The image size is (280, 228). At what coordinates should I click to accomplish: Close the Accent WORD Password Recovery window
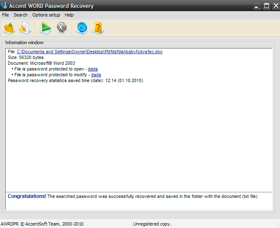pos(276,6)
